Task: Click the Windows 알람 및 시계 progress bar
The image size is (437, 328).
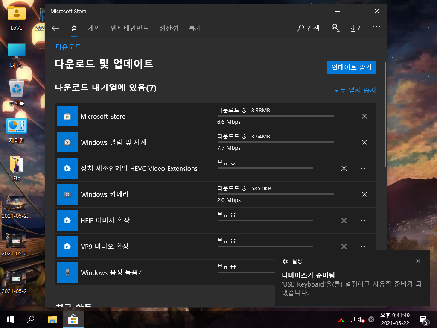Action: pyautogui.click(x=275, y=142)
